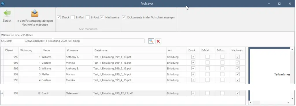This screenshot has height=106, width=296.
Task: Select file Test_1_Einladung_999_3_14.pdf
Action: (x=112, y=74)
